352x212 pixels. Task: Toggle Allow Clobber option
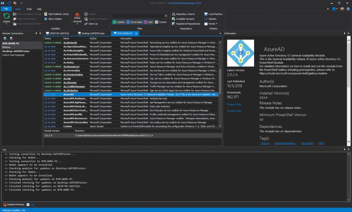tap(53, 19)
